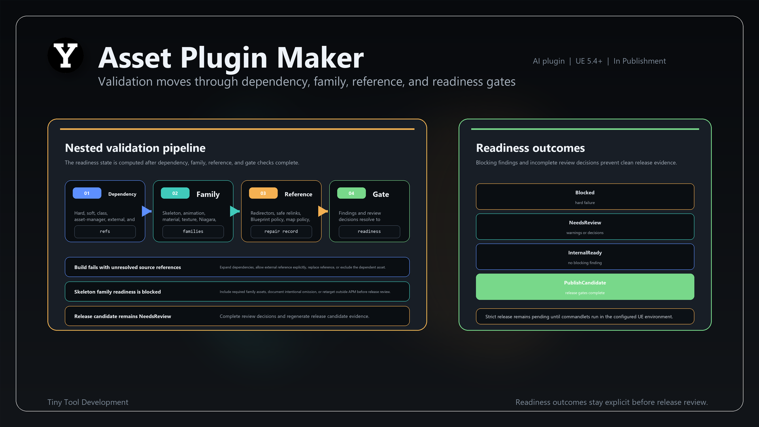
Task: Open the NeedsReview outcome card
Action: 585,227
